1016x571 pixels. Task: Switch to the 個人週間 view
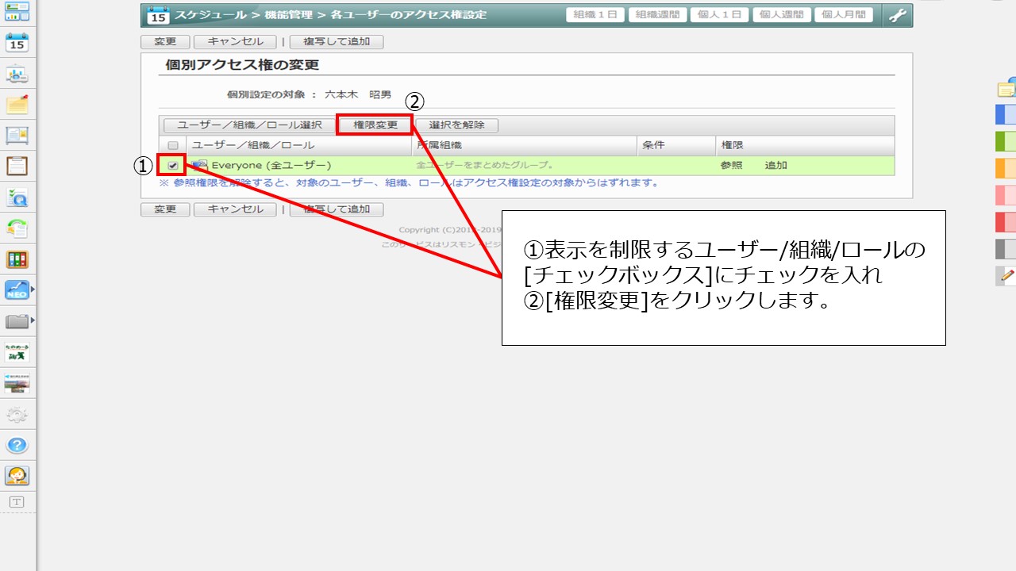pos(781,15)
